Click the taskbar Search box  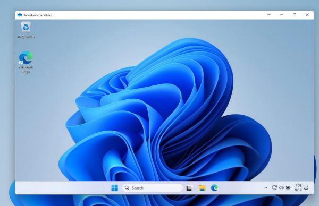point(152,188)
